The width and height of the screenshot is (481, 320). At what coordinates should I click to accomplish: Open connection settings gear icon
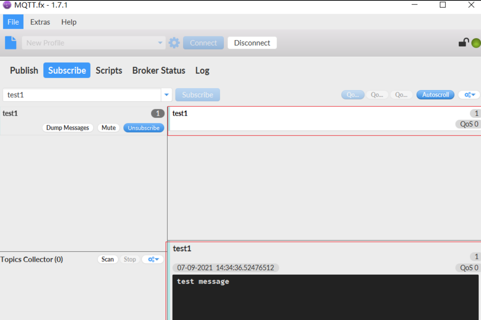pos(174,43)
